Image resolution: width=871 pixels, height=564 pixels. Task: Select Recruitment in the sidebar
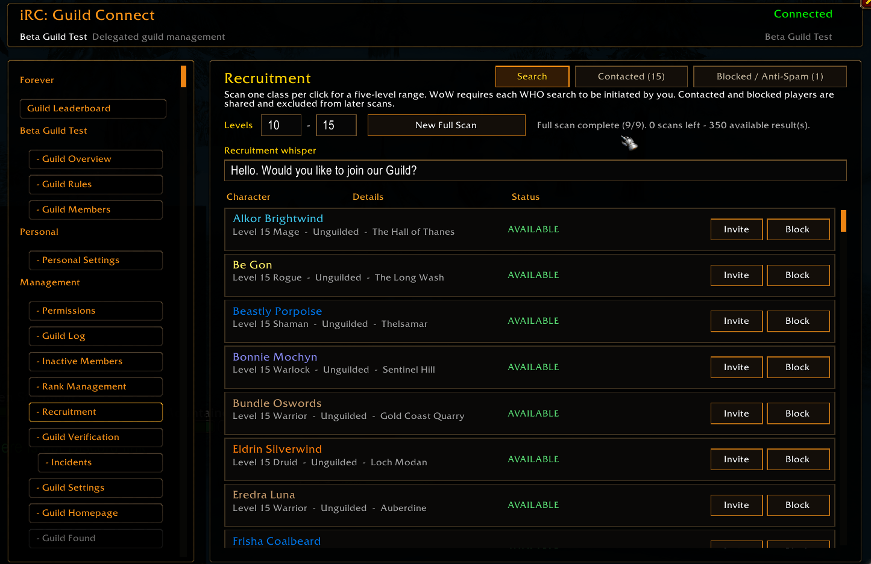click(x=96, y=412)
